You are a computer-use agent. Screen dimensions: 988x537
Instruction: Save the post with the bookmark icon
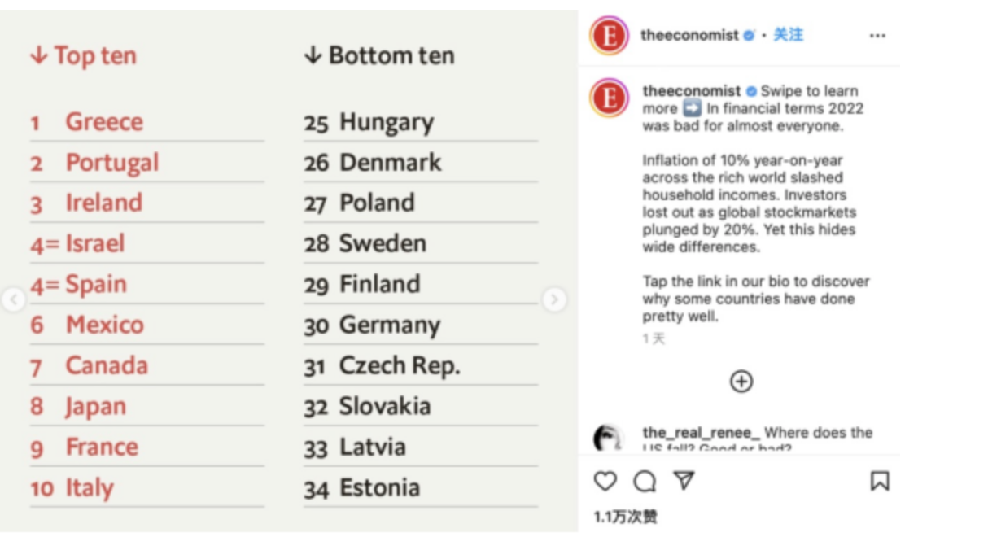coord(880,482)
